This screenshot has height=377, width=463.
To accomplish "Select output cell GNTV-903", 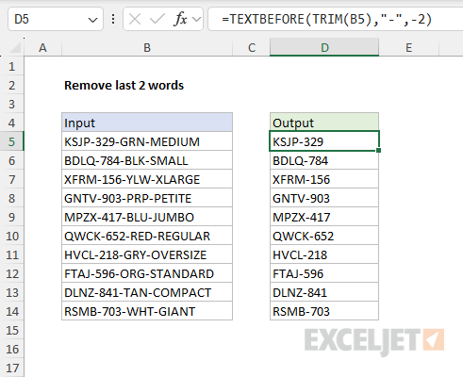I will point(324,198).
